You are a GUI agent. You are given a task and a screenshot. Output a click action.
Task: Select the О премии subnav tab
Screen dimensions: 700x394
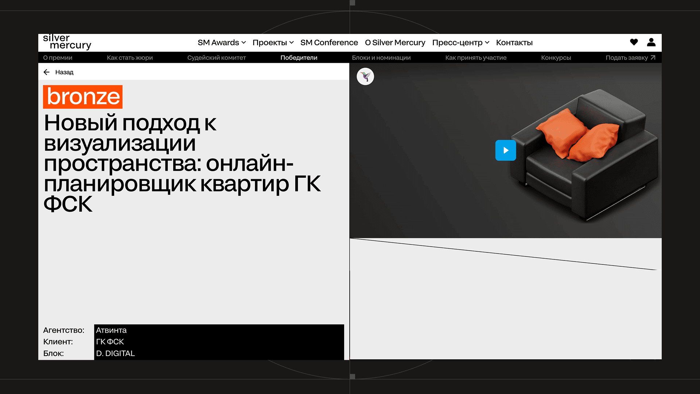tap(58, 58)
